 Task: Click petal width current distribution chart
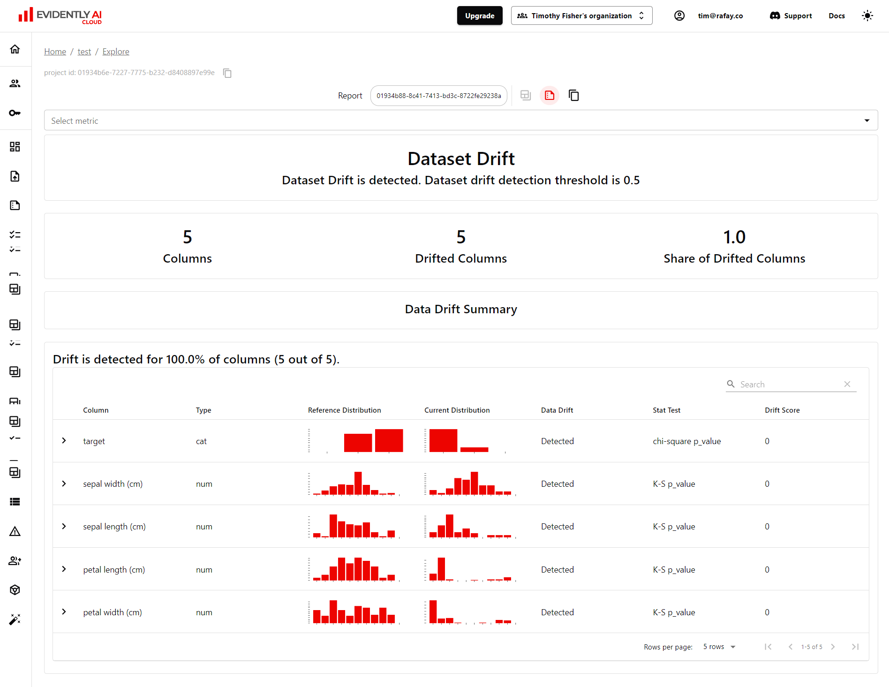click(x=471, y=612)
